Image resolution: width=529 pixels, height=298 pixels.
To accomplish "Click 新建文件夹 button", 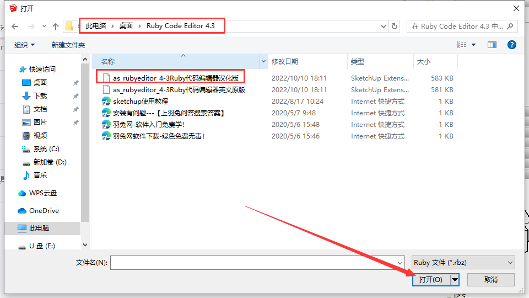I will point(68,45).
